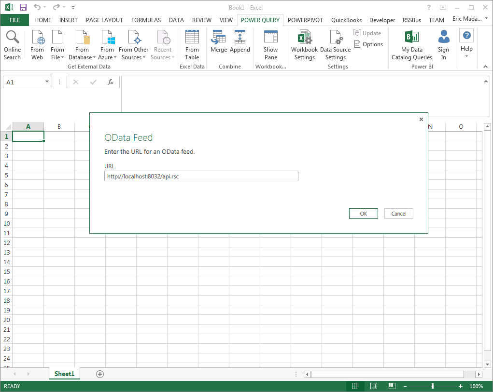Image resolution: width=493 pixels, height=392 pixels.
Task: Cancel the OData Feed dialog
Action: (398, 214)
